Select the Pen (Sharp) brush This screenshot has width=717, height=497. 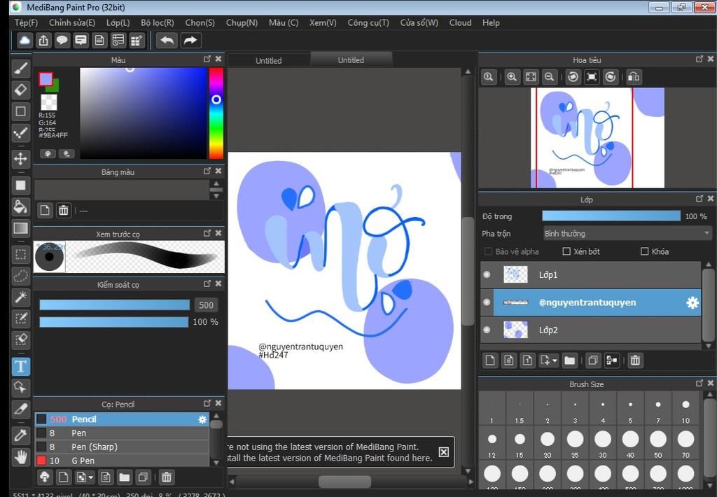tap(122, 447)
